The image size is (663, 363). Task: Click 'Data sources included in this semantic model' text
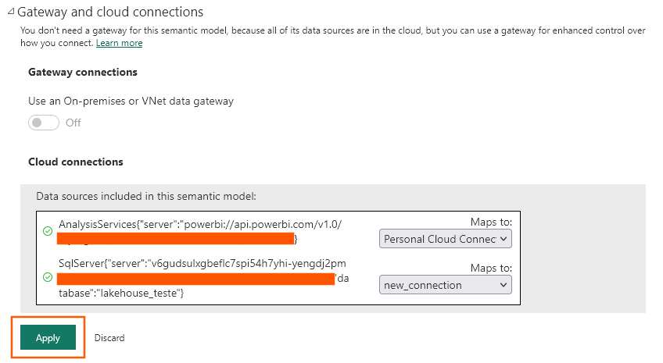[145, 196]
